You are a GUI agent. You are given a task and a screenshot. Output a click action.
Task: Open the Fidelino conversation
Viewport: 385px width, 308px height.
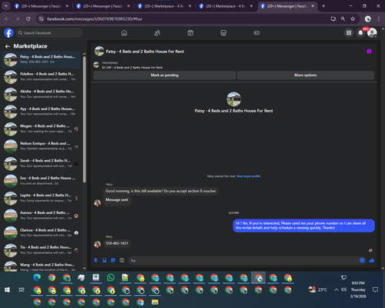[41, 77]
